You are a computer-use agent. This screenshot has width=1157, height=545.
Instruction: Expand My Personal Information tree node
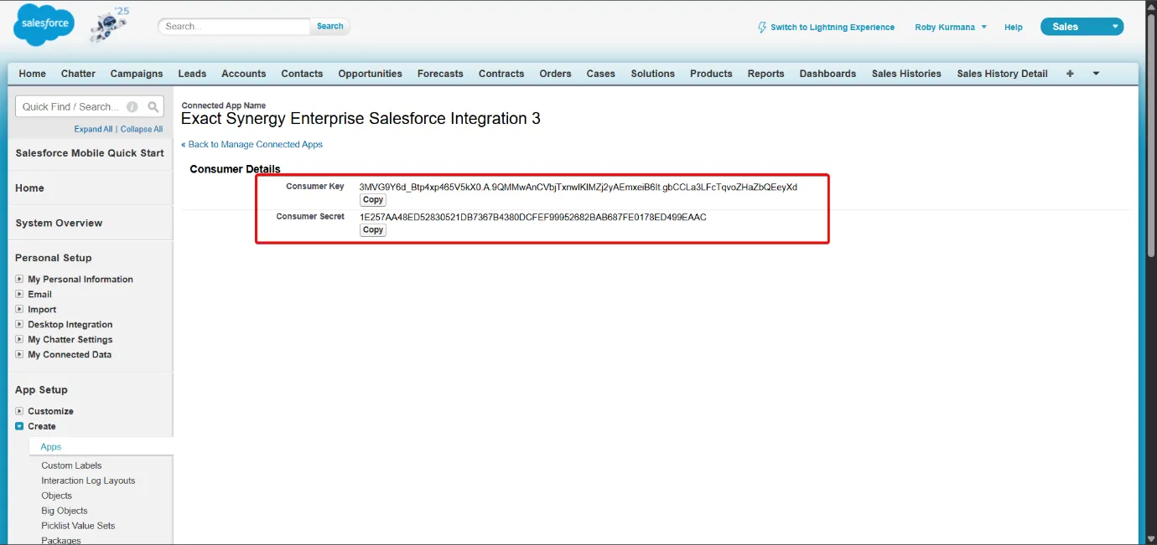pyautogui.click(x=19, y=279)
